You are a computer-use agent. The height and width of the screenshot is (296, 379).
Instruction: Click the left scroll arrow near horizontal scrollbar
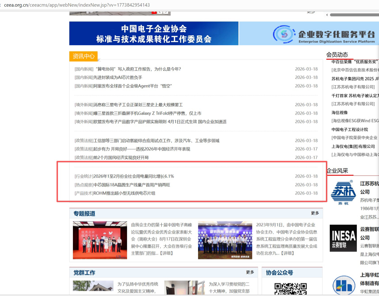point(327,15)
